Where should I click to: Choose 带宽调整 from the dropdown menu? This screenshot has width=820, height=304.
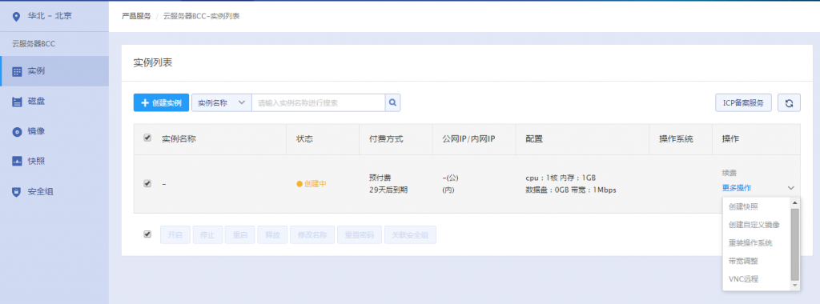pos(743,261)
